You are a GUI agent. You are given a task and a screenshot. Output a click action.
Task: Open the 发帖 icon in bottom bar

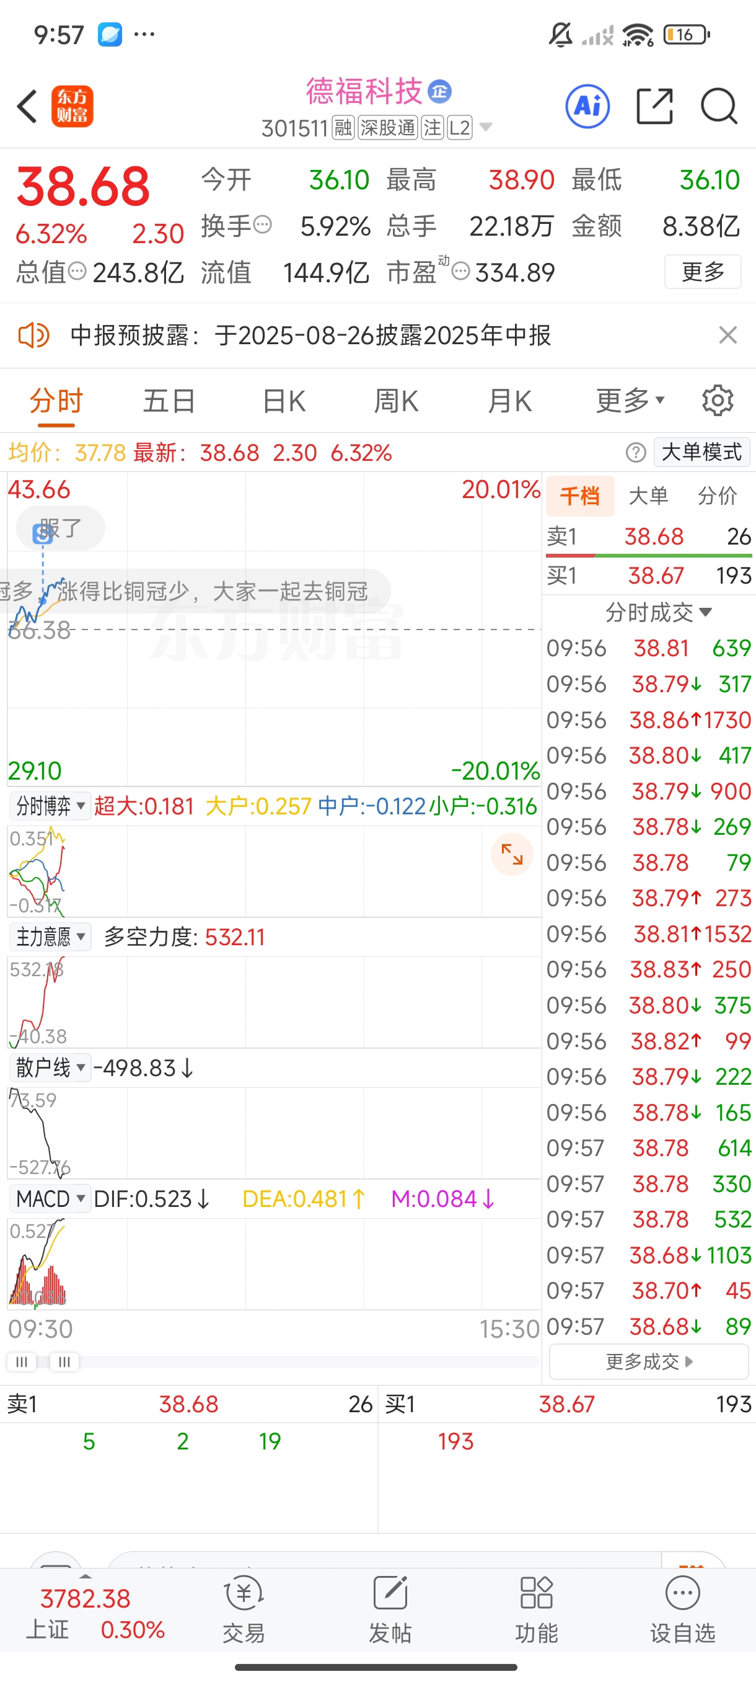coord(390,1593)
